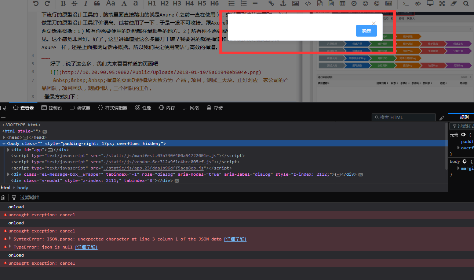Undo the last editor change
Screen dimensions: 474x280
[36, 4]
